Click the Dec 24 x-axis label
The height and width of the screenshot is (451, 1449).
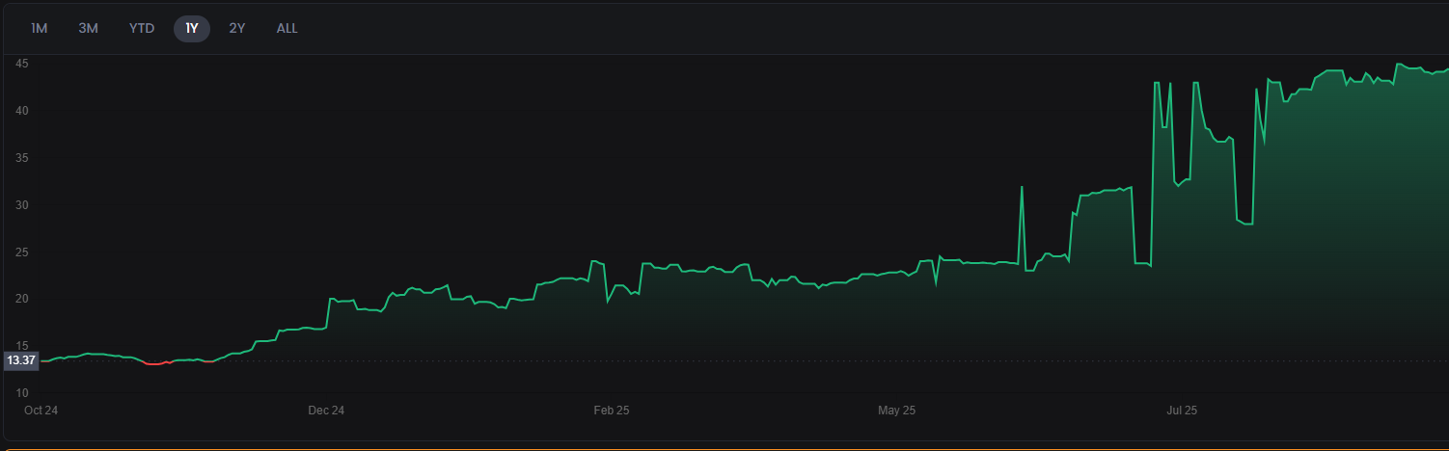pos(326,411)
